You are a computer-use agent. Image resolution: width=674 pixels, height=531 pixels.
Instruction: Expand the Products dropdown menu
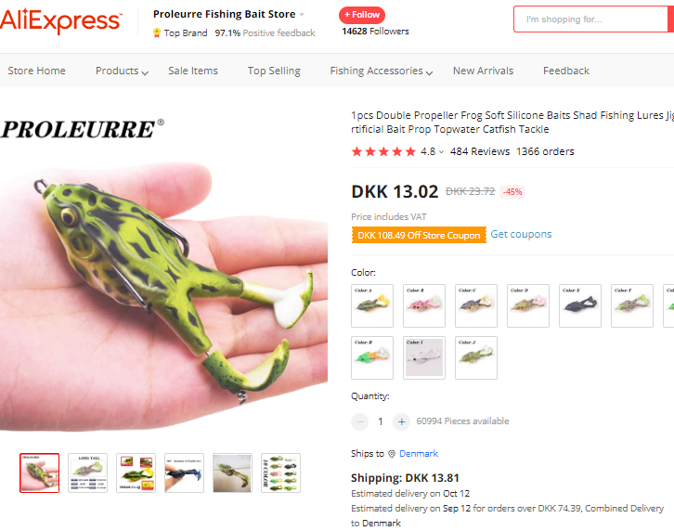coord(122,71)
